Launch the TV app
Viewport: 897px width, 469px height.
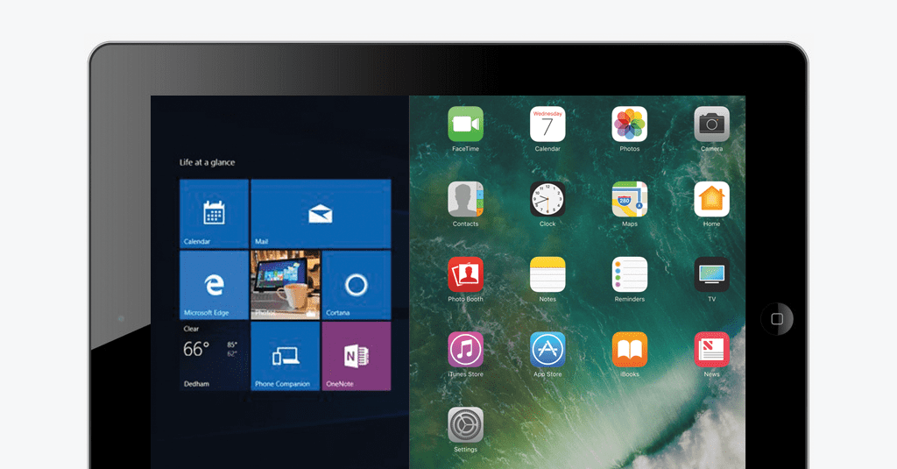click(x=711, y=274)
